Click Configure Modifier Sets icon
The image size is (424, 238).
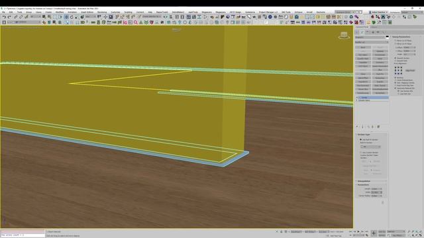coord(378,126)
